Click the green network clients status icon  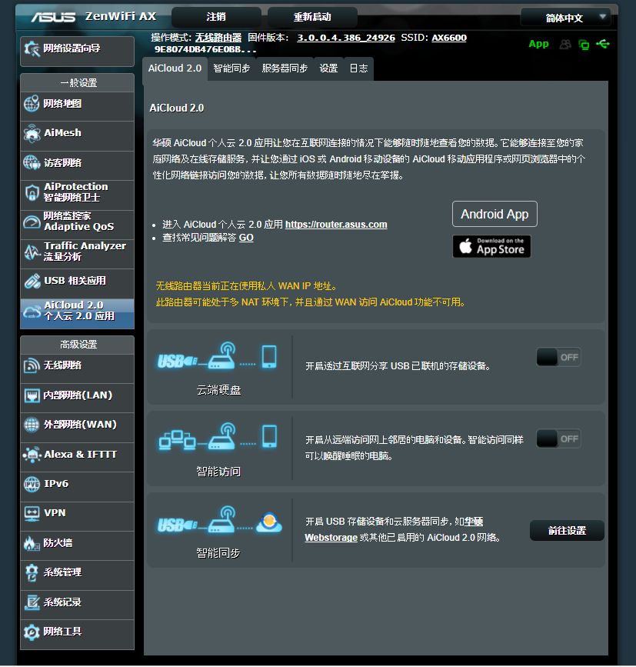[x=584, y=45]
